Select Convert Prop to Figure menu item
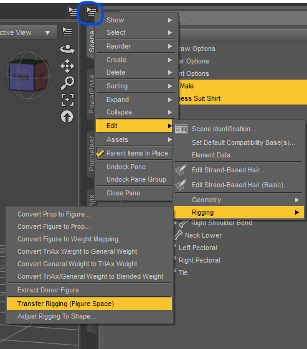Screen dimensions: 307x349 (x=54, y=214)
